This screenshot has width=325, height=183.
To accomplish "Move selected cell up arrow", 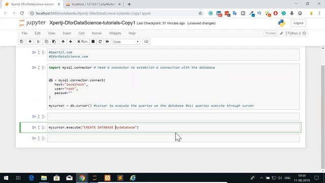I will click(x=63, y=42).
